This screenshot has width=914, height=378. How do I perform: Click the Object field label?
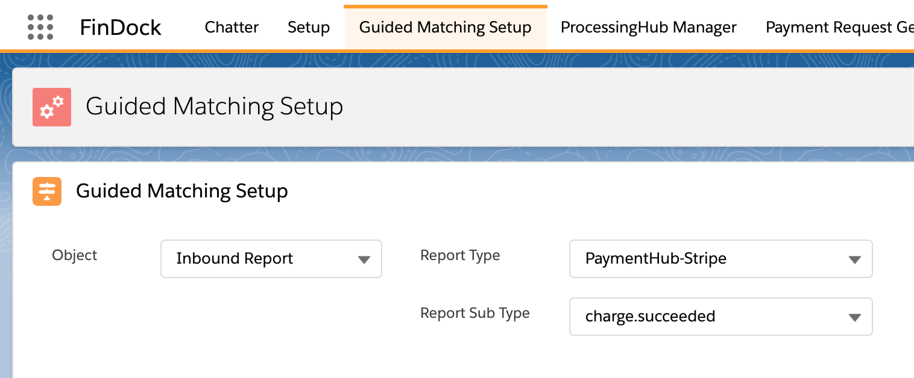[74, 255]
